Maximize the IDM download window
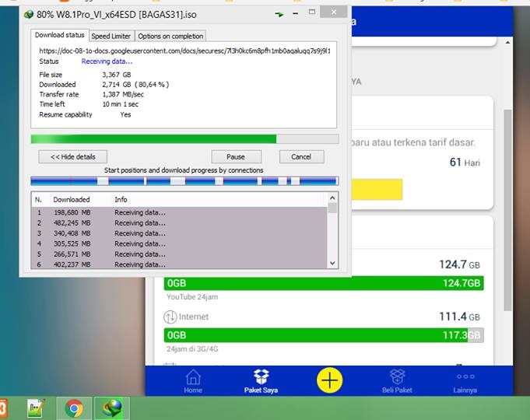 click(x=311, y=12)
